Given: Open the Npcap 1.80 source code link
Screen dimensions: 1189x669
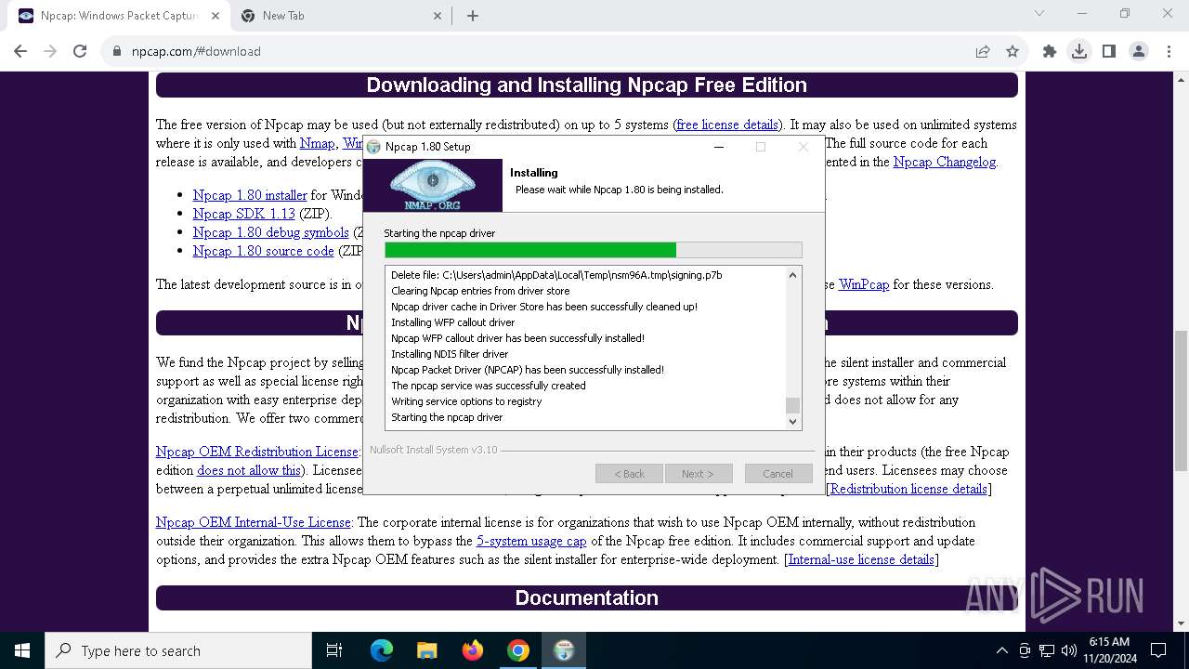Looking at the screenshot, I should [x=263, y=251].
